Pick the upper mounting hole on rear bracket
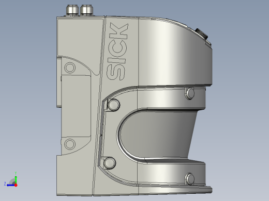This screenshot has height=201, width=269. click(70, 68)
